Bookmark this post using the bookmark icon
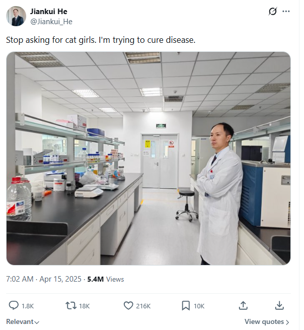The height and width of the screenshot is (330, 304). pos(185,305)
